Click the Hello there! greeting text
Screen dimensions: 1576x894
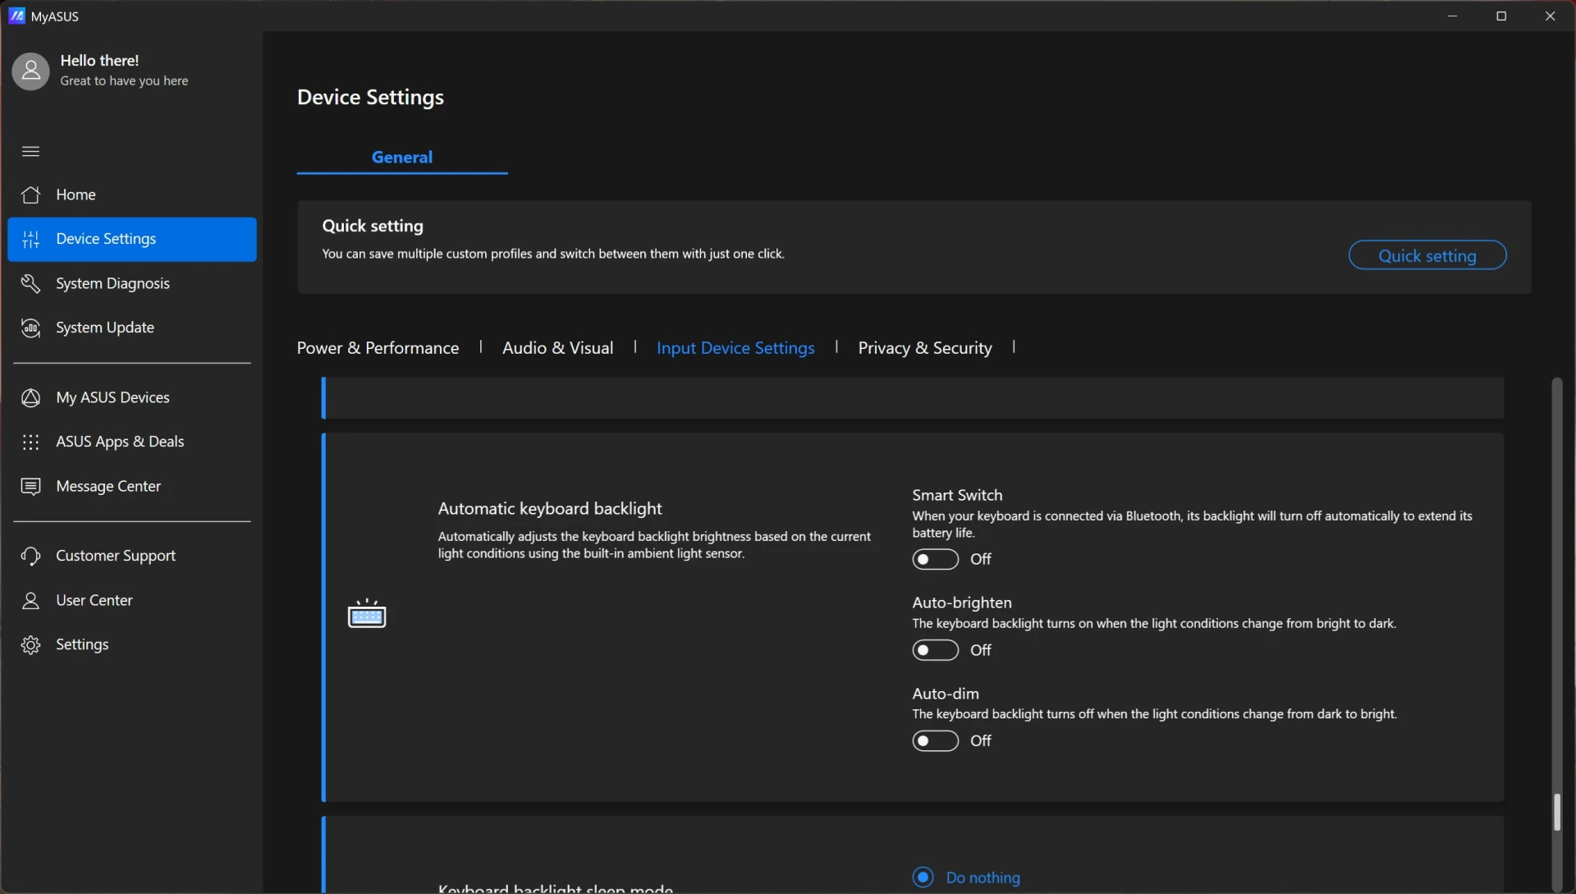pyautogui.click(x=99, y=61)
